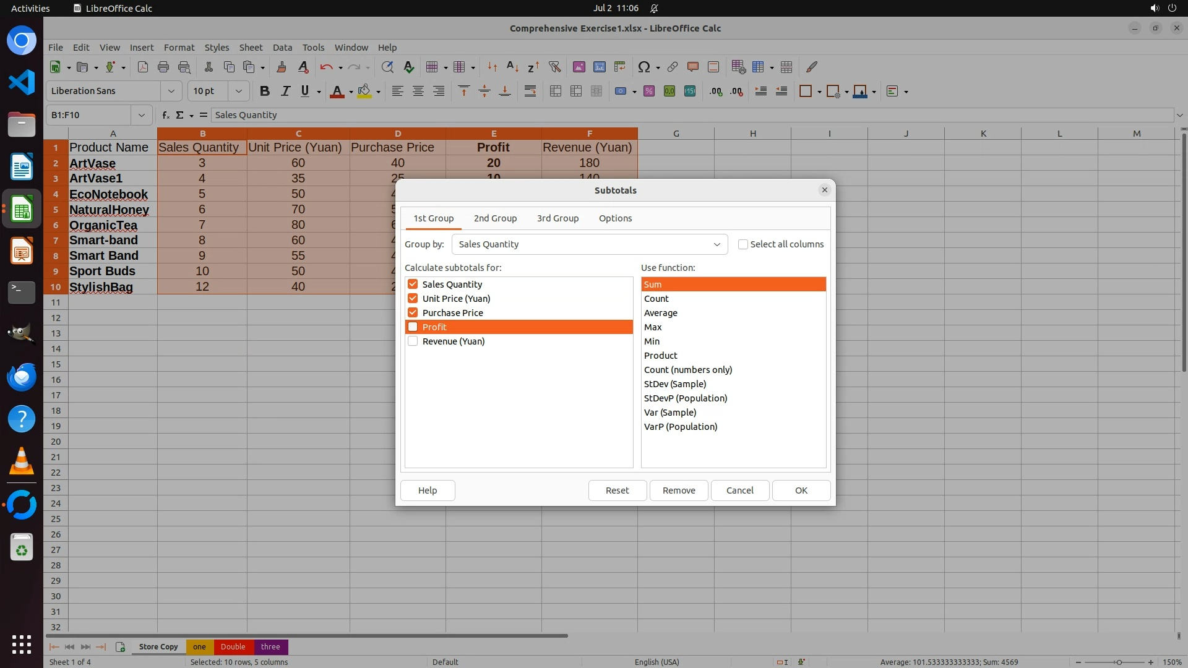Click the Insert Special Character icon
The height and width of the screenshot is (668, 1188).
coord(643,67)
